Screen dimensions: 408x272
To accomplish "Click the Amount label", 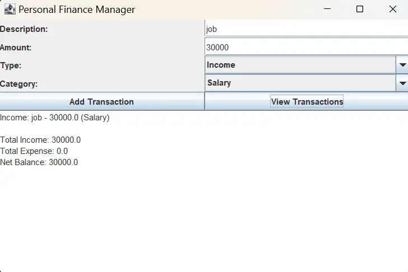I will tap(16, 48).
